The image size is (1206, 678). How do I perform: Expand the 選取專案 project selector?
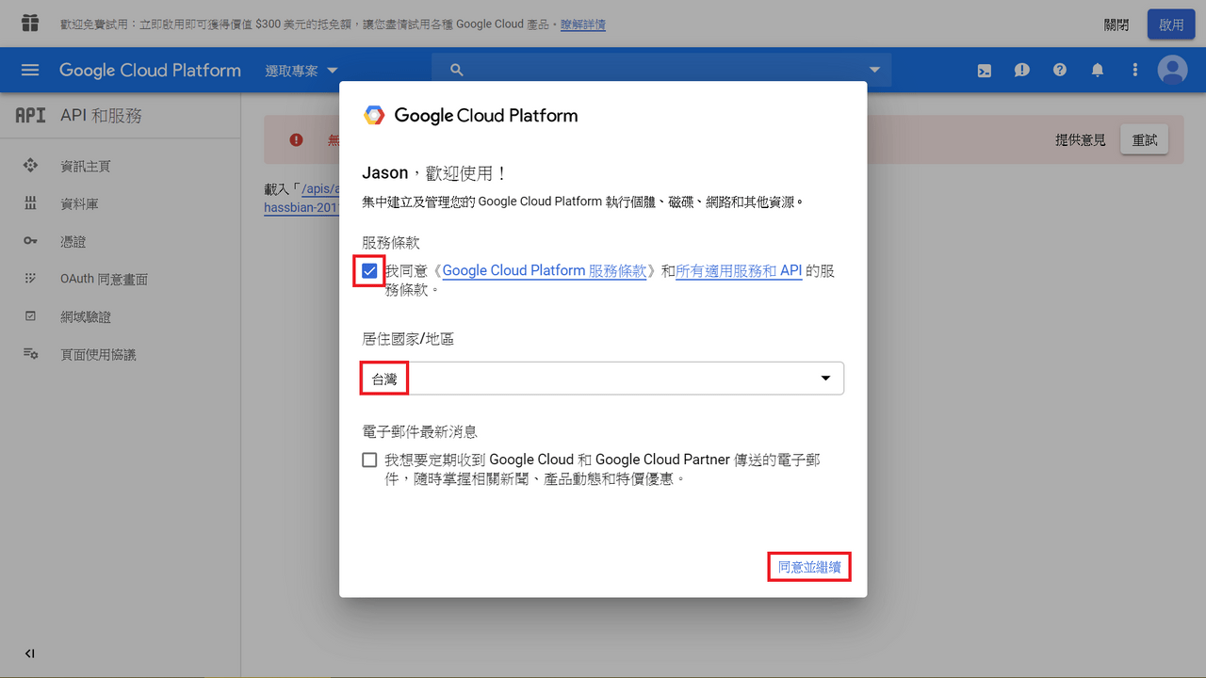pyautogui.click(x=301, y=71)
